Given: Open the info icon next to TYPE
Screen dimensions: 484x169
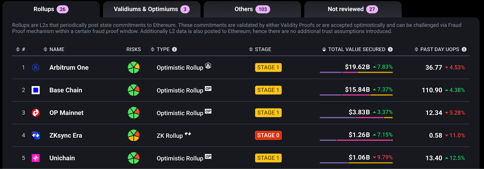Looking at the screenshot, I should (x=175, y=49).
